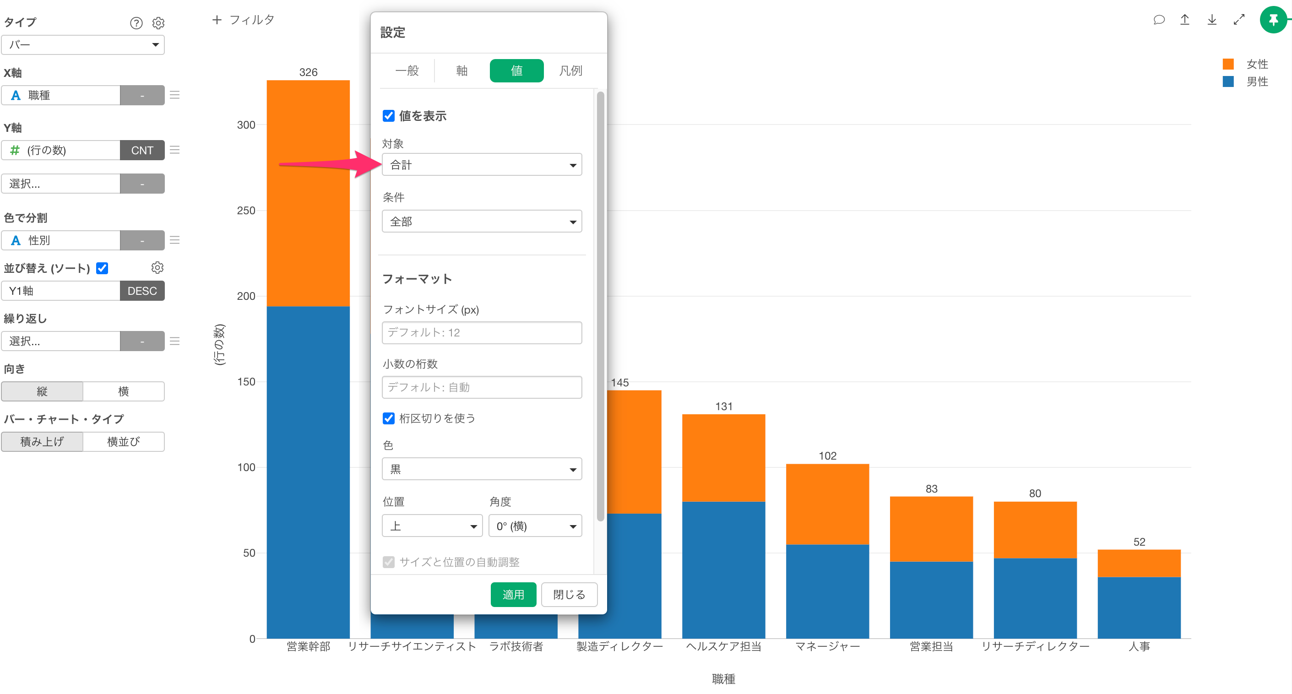Viewport: 1292px width, 694px height.
Task: Click the 閉じる button
Action: (x=569, y=594)
